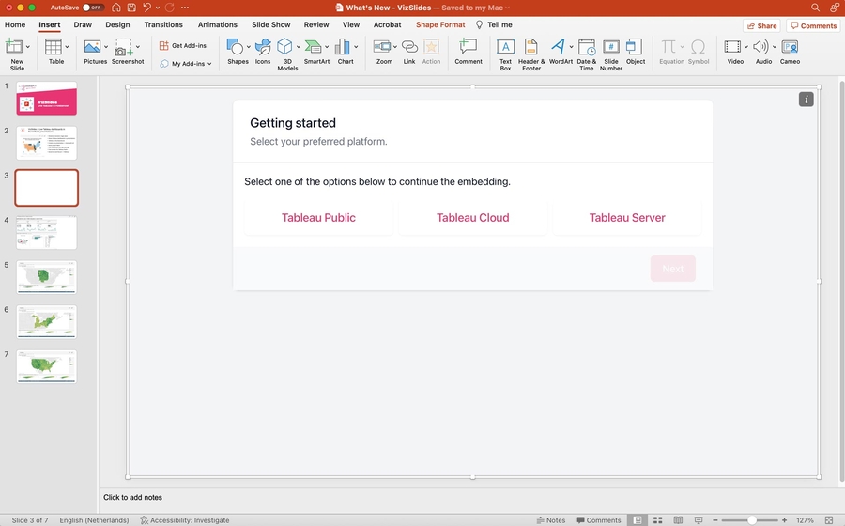
Task: Insert a Text Box
Action: 505,50
